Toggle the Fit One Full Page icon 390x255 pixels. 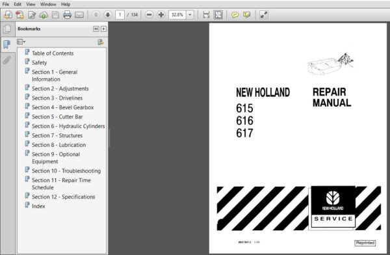pos(218,15)
